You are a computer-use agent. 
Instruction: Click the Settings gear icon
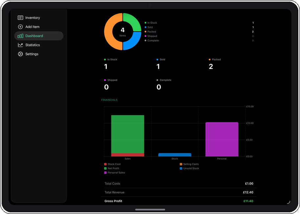pyautogui.click(x=20, y=54)
